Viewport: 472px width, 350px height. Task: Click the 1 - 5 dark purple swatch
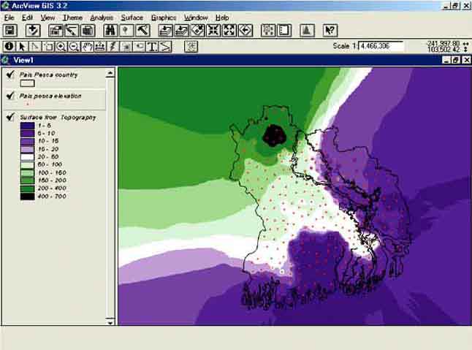point(28,126)
